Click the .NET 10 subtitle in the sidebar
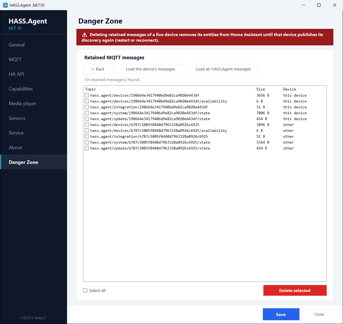Screen dimensions: 343x324 [x=15, y=28]
